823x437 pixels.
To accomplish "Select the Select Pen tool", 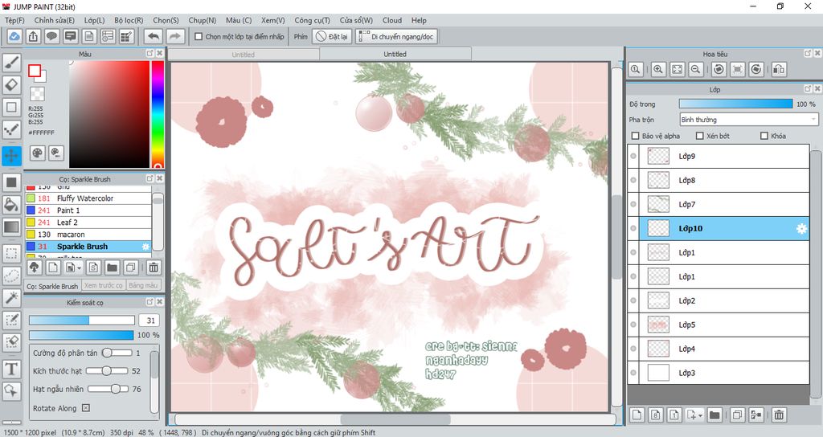I will coord(11,320).
